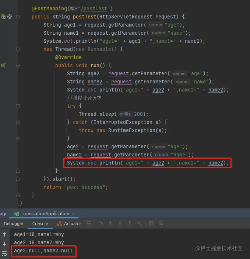250x259 pixels.
Task: Click console line 'age2=null,name2=null'
Action: 43,251
